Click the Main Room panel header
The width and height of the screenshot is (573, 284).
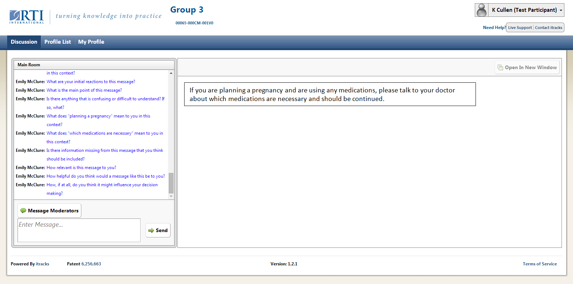94,65
